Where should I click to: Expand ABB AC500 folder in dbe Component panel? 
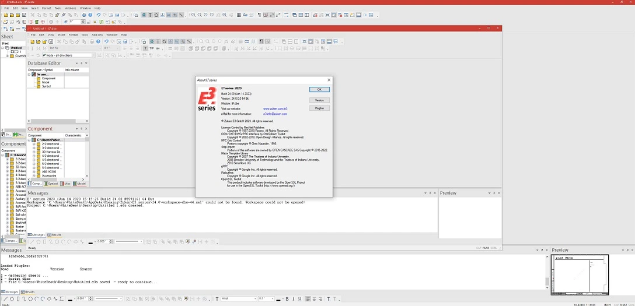pos(34,171)
